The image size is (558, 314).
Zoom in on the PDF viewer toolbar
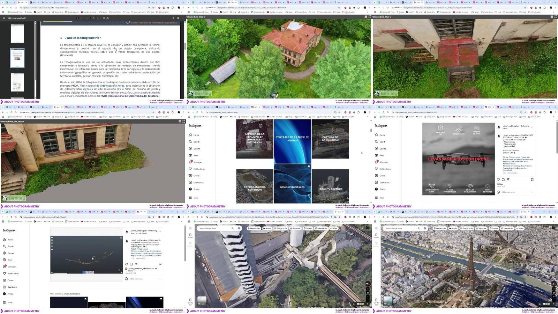pos(98,18)
